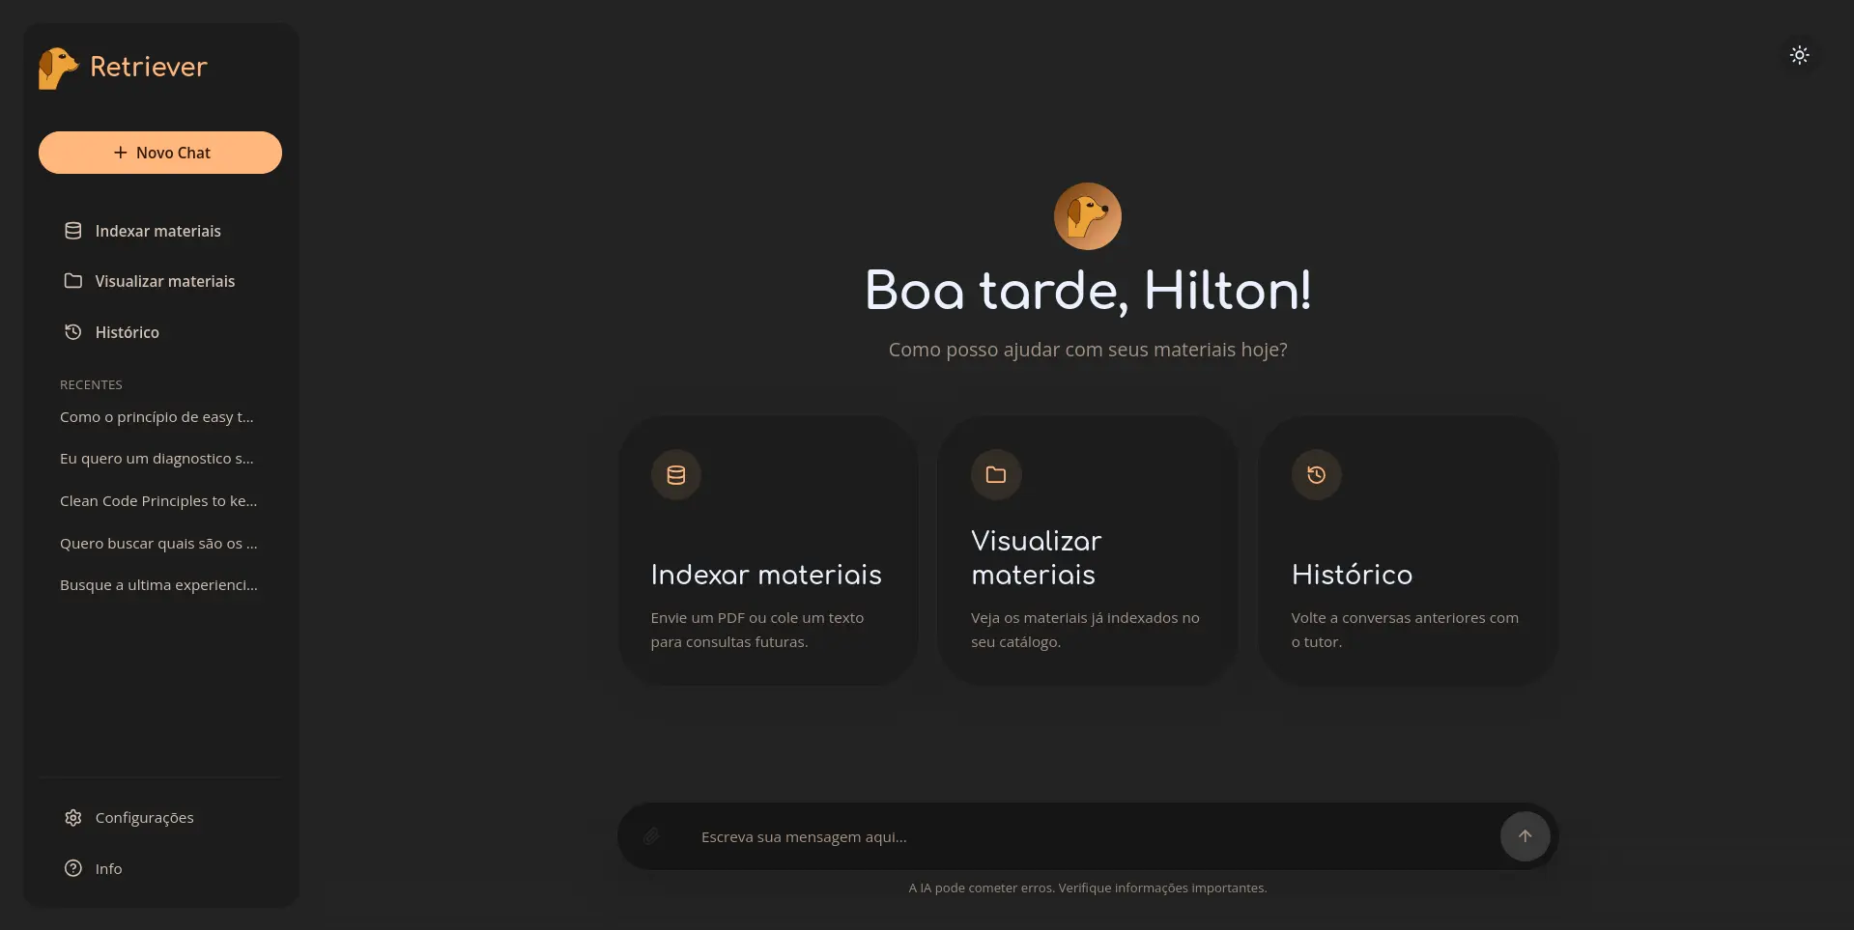The height and width of the screenshot is (930, 1854).
Task: Open the Indexar materiais card title
Action: [x=766, y=575]
